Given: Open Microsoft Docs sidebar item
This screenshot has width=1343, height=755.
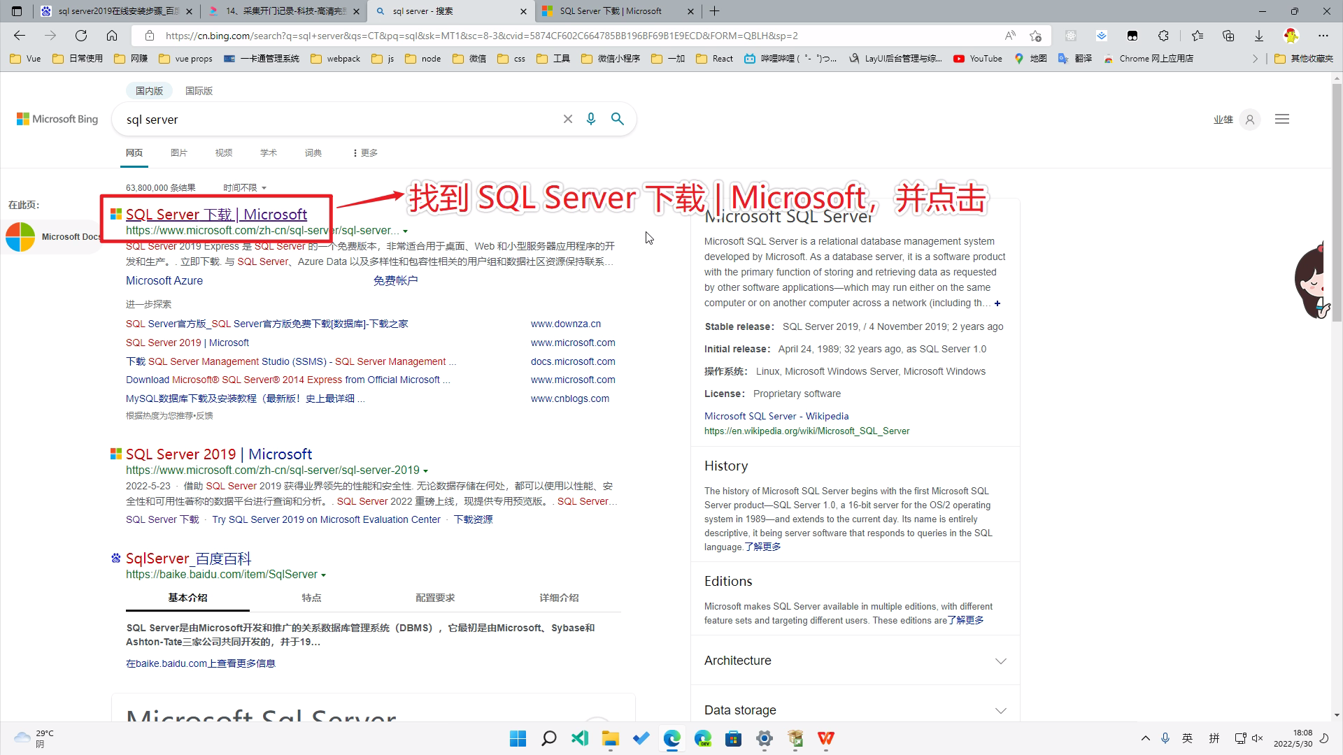Looking at the screenshot, I should [x=53, y=237].
